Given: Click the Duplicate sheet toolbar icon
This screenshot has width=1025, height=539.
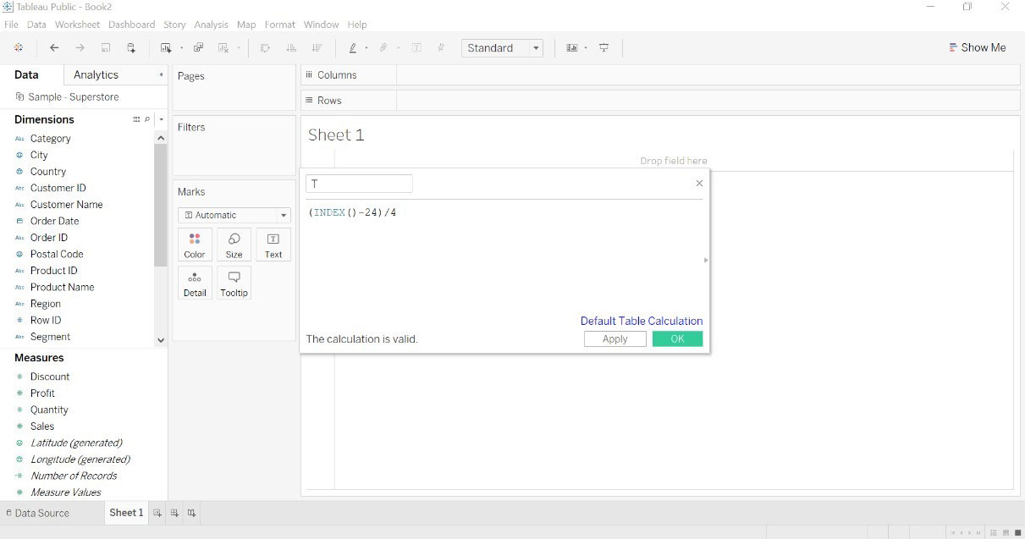Looking at the screenshot, I should [x=199, y=48].
